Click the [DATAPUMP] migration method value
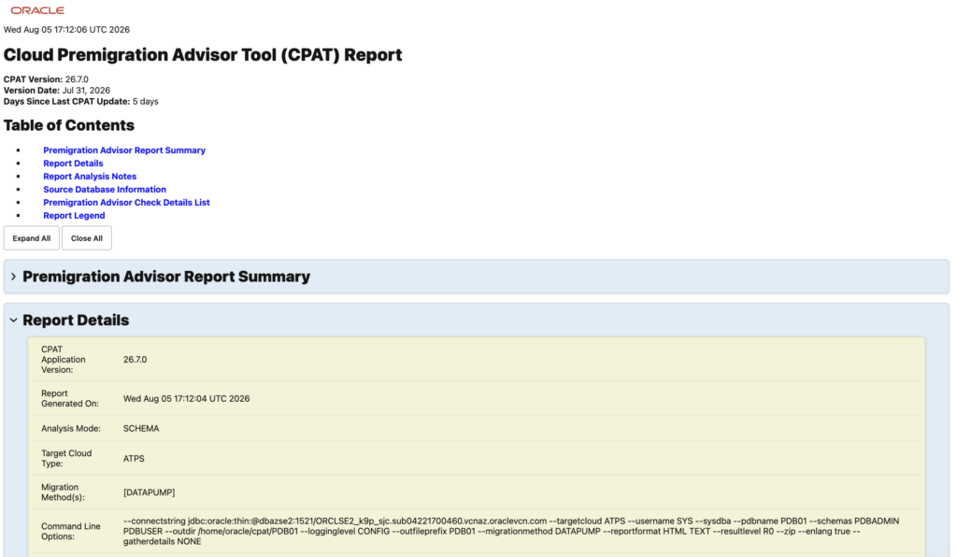Viewport: 957px width, 557px height. [x=149, y=493]
